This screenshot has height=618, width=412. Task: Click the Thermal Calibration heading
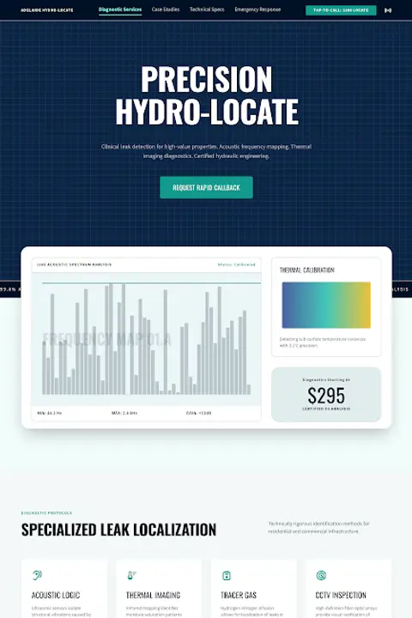pyautogui.click(x=306, y=270)
